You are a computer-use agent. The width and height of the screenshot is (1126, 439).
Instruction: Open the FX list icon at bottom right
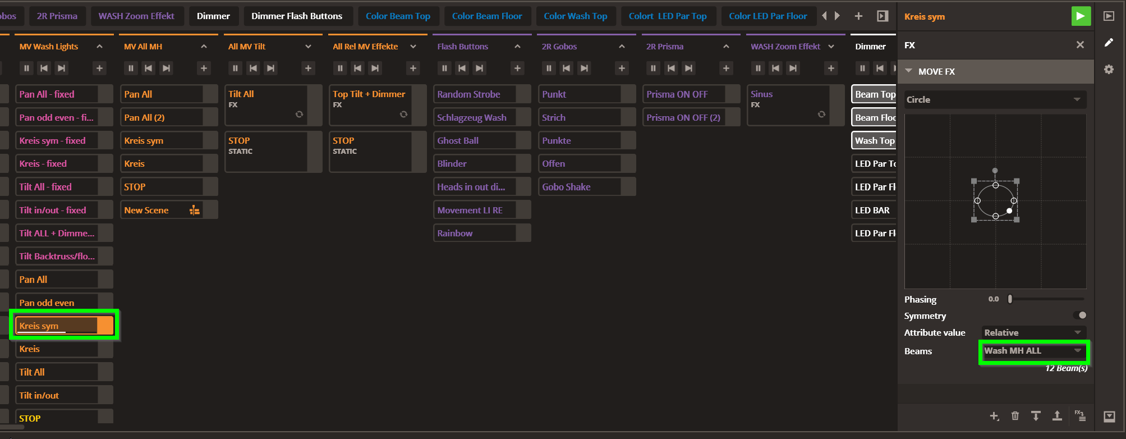pyautogui.click(x=1080, y=416)
